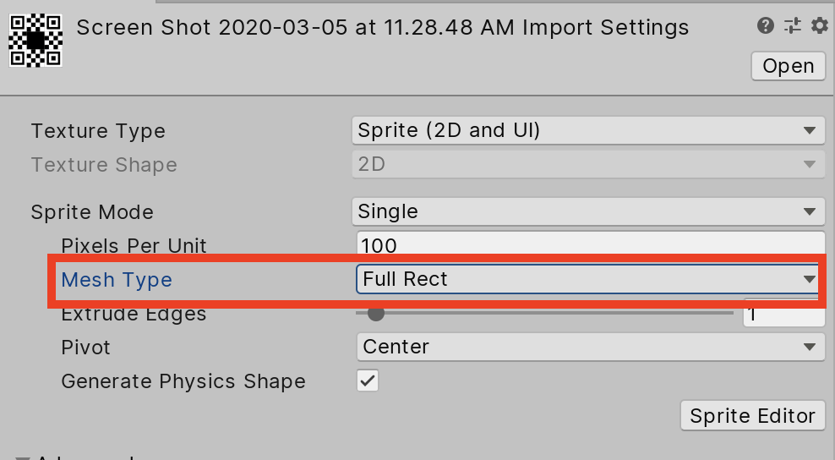
Task: Click the Mesh Type label
Action: (117, 280)
